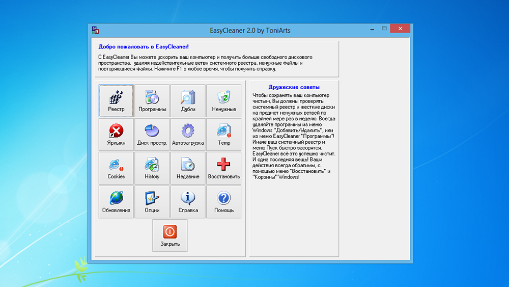Open the Справка info page
This screenshot has height=287, width=509.
[x=188, y=202]
